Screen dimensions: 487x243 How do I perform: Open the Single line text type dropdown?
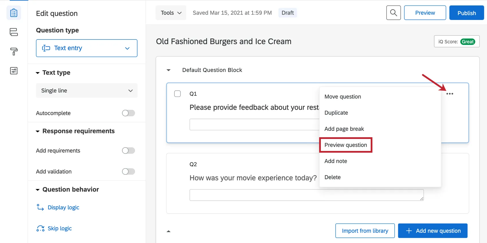87,91
